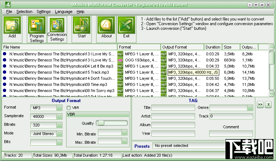Click the Exit toolbar icon

pyautogui.click(x=126, y=29)
